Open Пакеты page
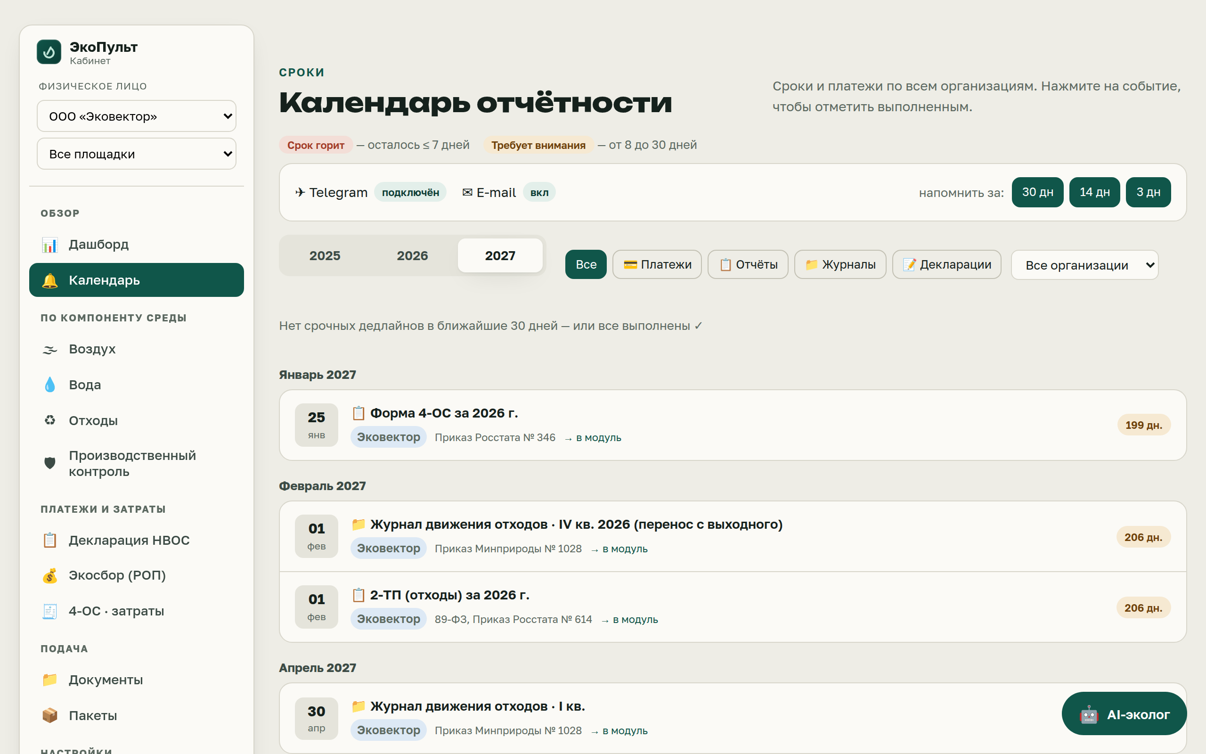 [137, 716]
